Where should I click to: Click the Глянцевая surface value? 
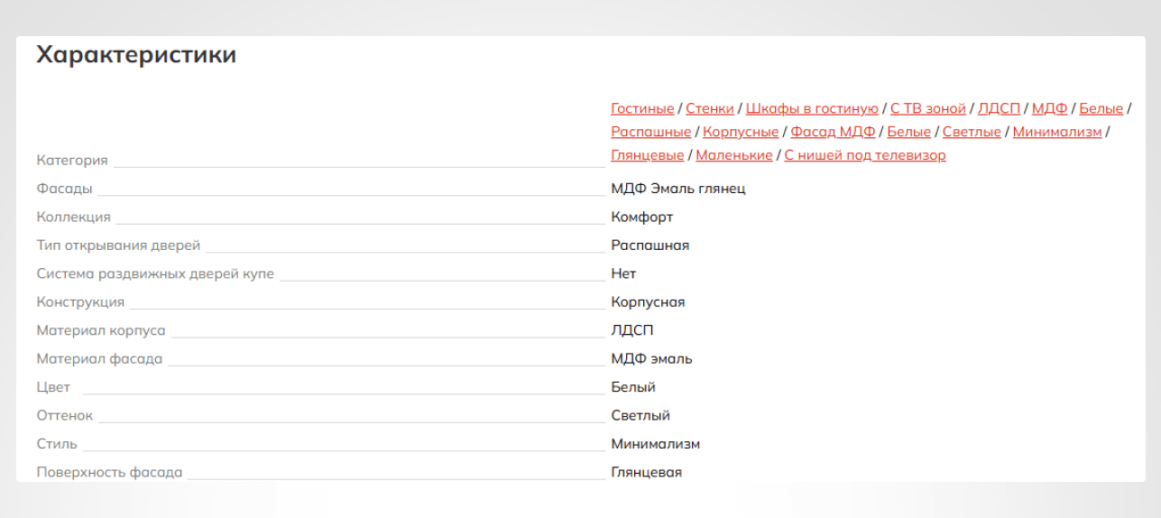tap(647, 472)
